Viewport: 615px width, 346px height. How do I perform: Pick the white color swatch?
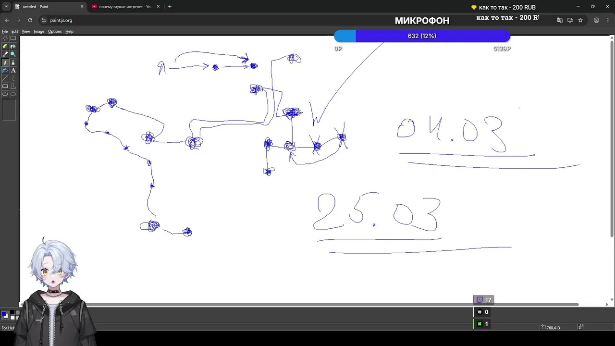[12, 318]
